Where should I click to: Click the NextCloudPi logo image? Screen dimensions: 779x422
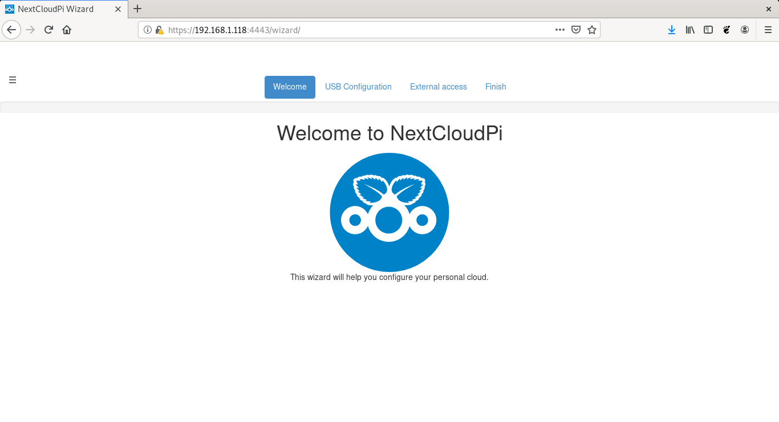(389, 212)
